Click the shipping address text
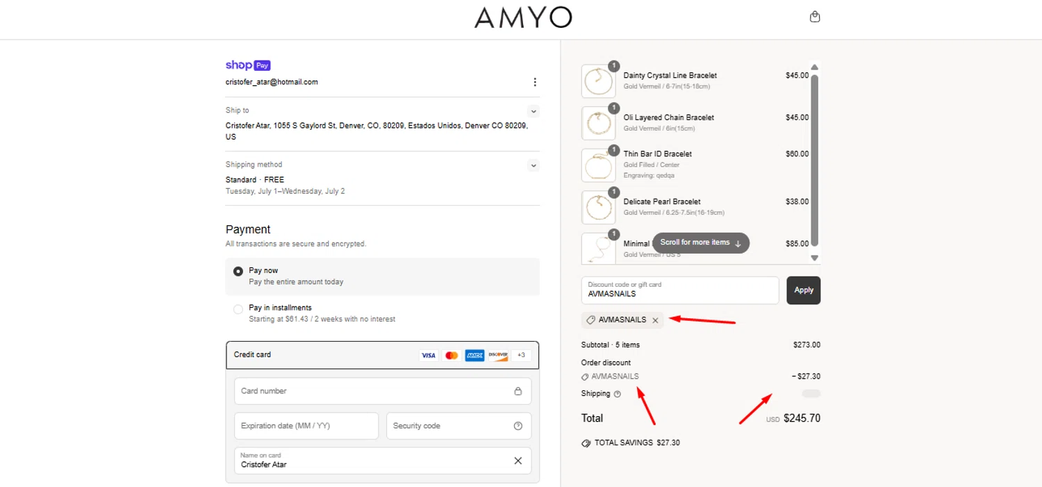This screenshot has height=487, width=1042. point(377,131)
